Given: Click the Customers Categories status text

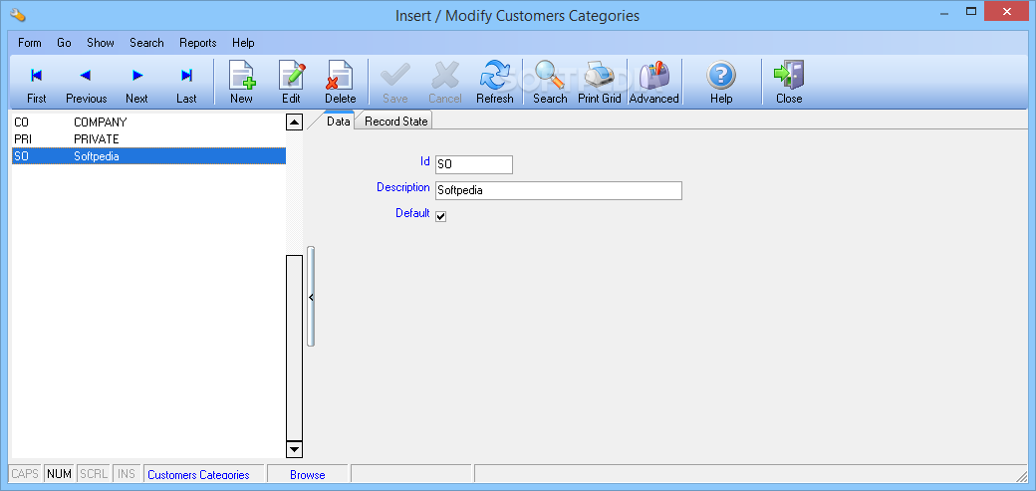Looking at the screenshot, I should tap(199, 474).
